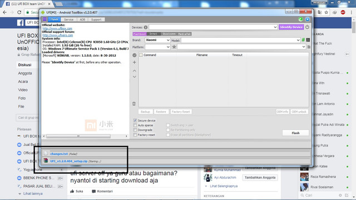356x200 pixels.
Task: Switch to the Service tab
Action: click(x=68, y=19)
